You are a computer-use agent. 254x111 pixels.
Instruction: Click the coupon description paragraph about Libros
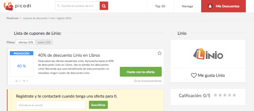(76, 67)
